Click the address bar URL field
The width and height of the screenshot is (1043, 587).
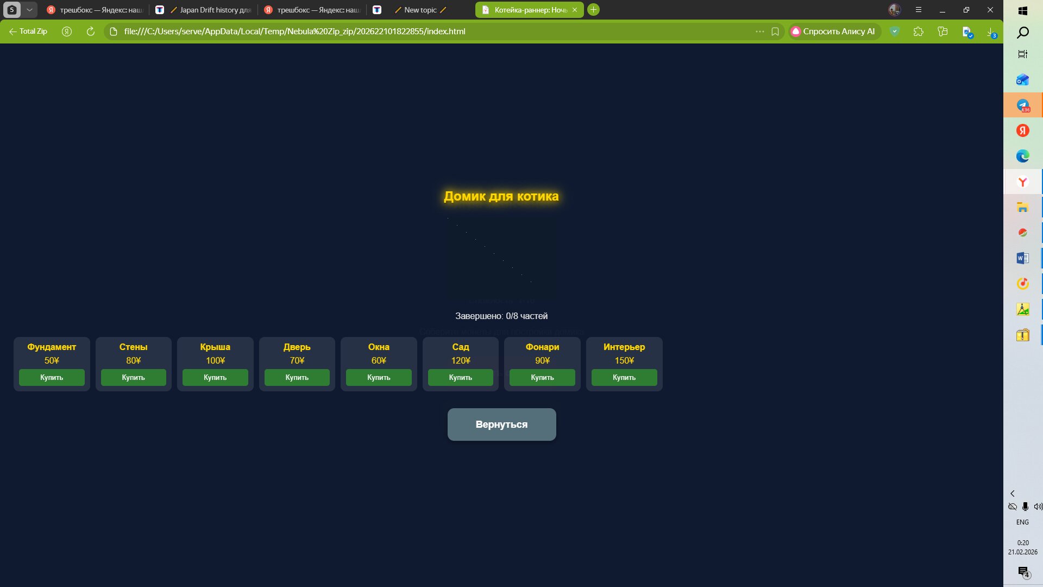pyautogui.click(x=380, y=32)
